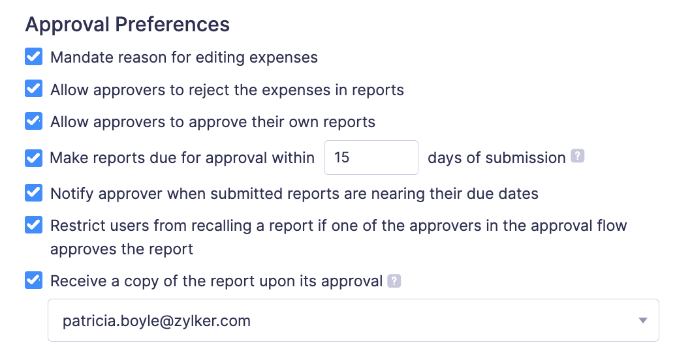The image size is (692, 360).
Task: Open help icon beside report copy option
Action: point(394,281)
